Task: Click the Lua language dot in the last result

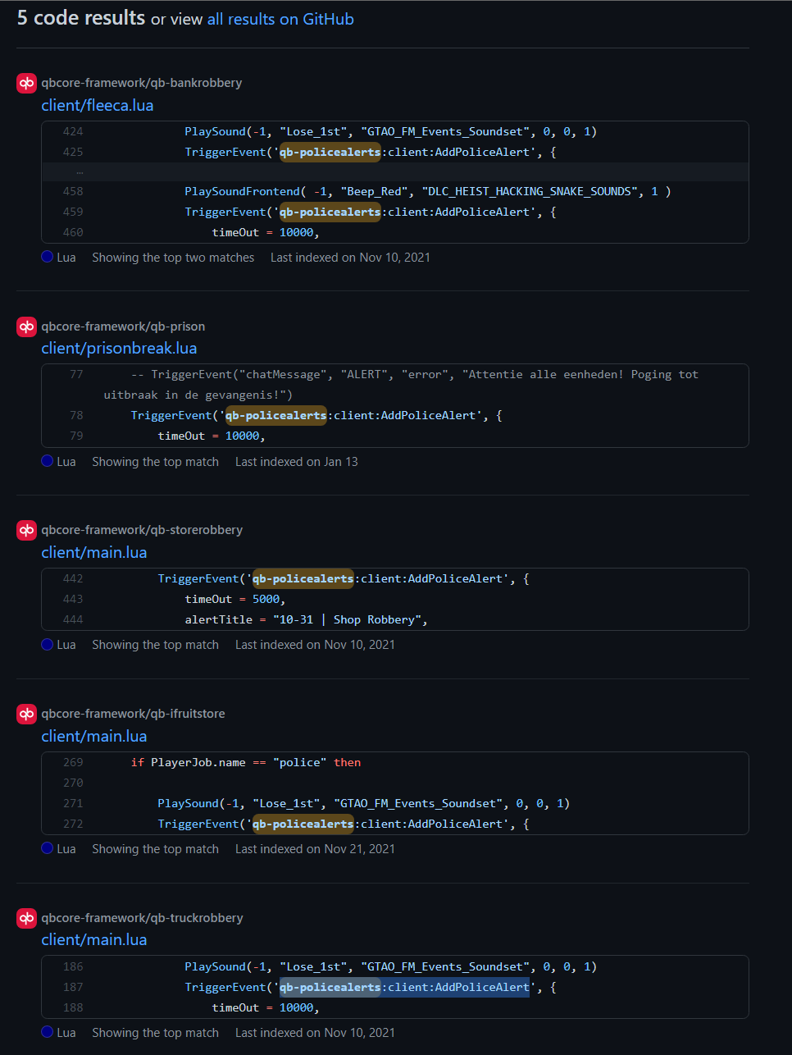Action: (47, 1032)
